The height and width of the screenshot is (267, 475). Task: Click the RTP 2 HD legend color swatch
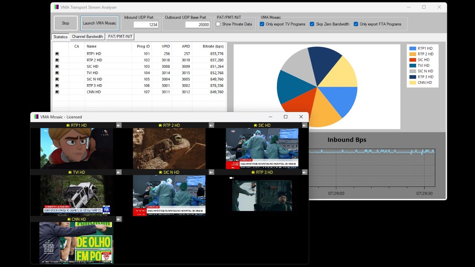[x=413, y=54]
